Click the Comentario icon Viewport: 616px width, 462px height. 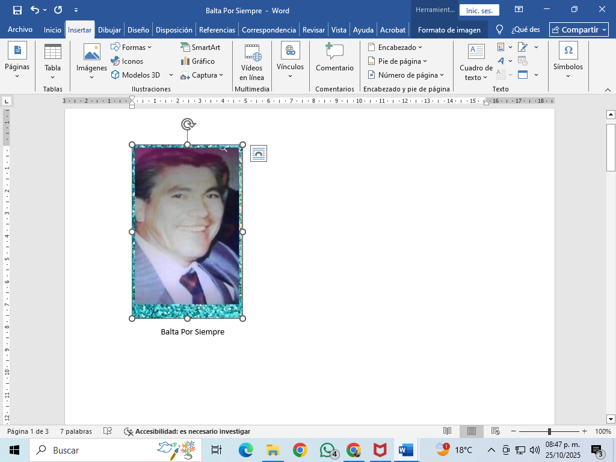click(334, 51)
